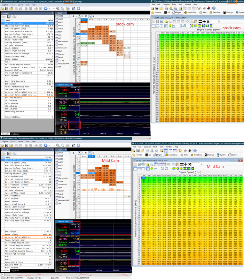Click save icon in top VCM Editor toolbar

coord(157,8)
